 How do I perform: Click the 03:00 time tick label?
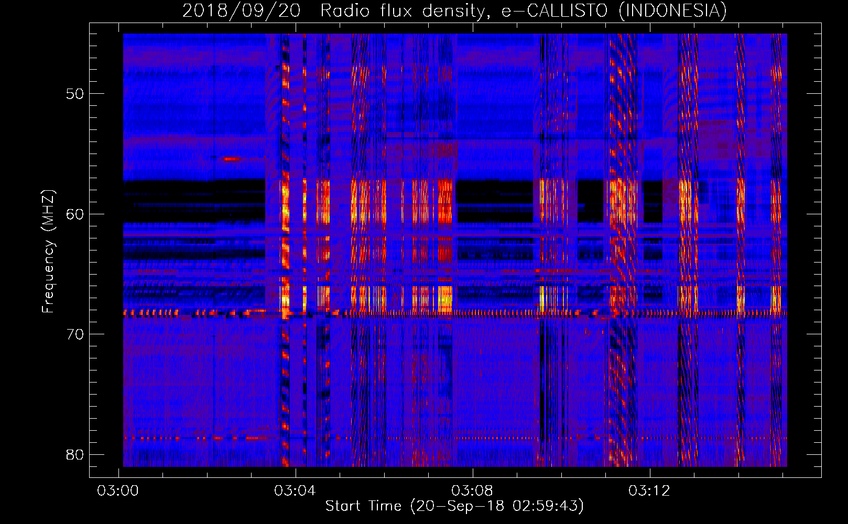pos(118,491)
